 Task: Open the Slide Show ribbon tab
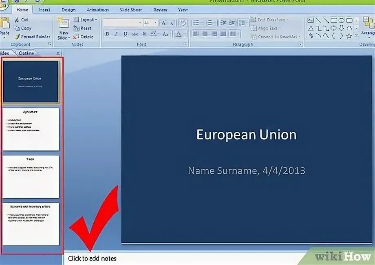click(x=130, y=10)
